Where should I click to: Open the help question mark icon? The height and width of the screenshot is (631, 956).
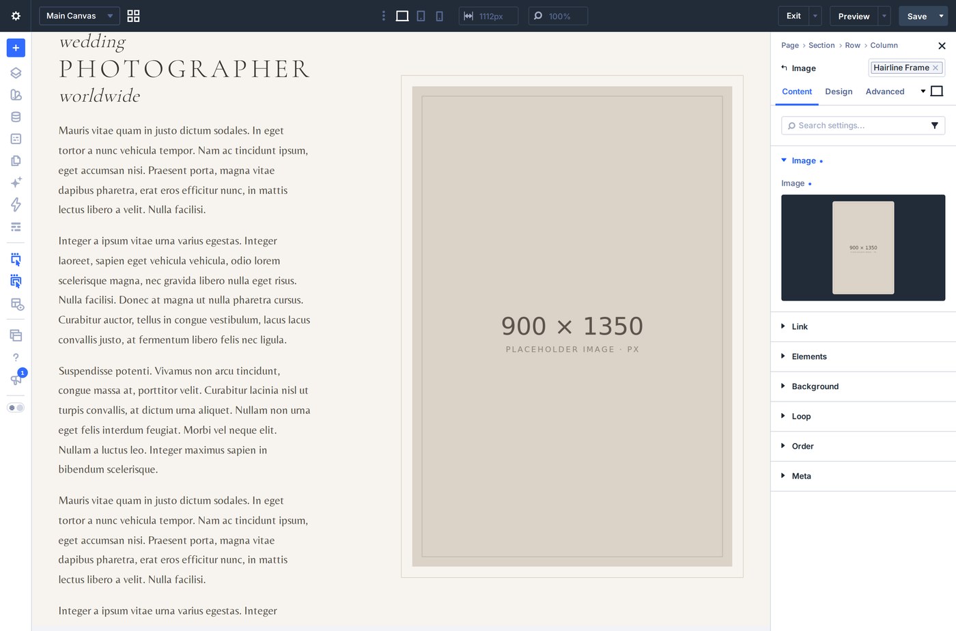point(16,357)
